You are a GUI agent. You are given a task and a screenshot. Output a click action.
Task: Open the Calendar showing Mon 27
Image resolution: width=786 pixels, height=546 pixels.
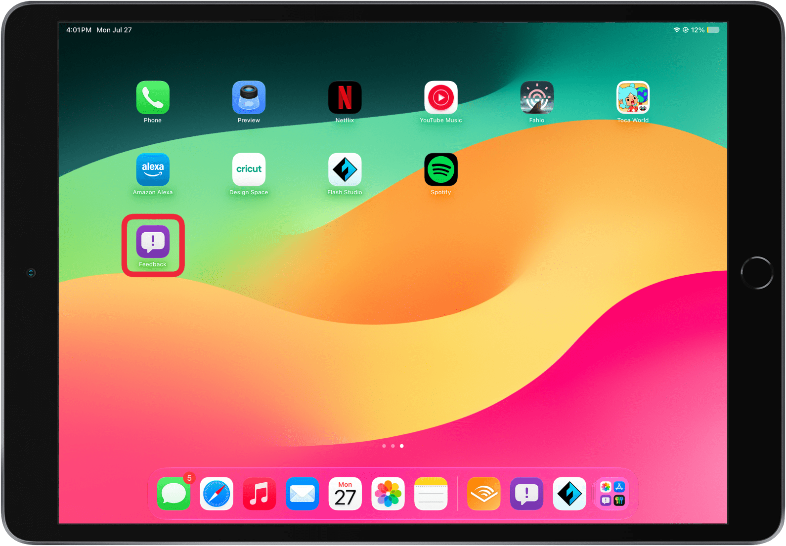click(345, 494)
